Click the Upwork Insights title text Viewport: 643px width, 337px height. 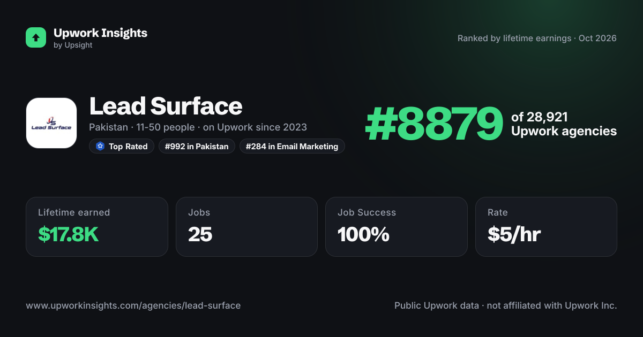[x=100, y=33]
